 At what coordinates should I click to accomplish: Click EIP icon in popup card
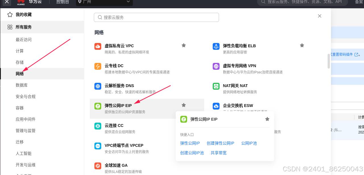pyautogui.click(x=184, y=119)
